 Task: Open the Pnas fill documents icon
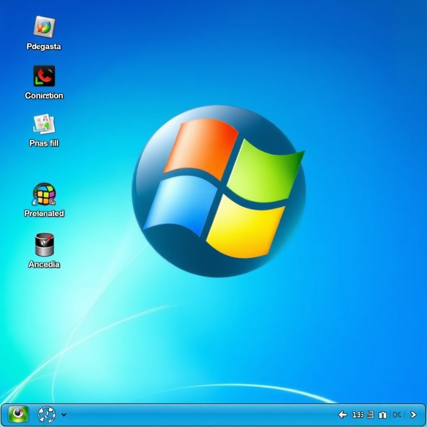(x=44, y=124)
